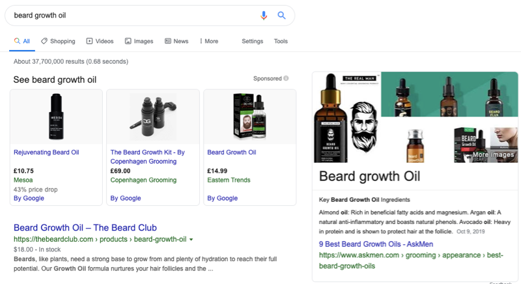Click the blue search magnifier icon
The image size is (521, 284).
tap(281, 16)
